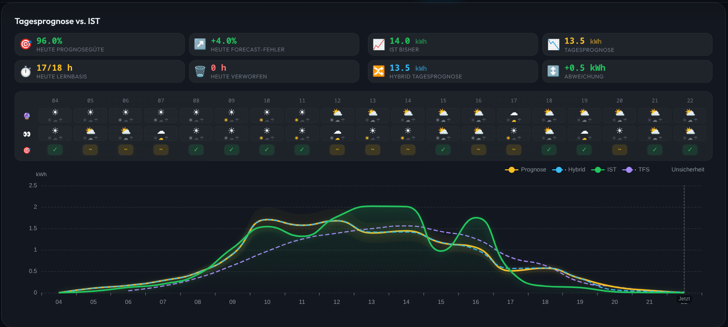728x327 pixels.
Task: Click the green checkmark badge for hour 19
Action: pyautogui.click(x=584, y=150)
